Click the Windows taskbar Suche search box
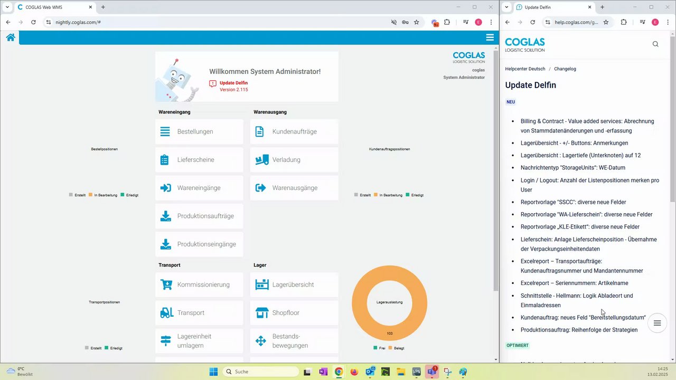Image resolution: width=676 pixels, height=380 pixels. pos(260,372)
